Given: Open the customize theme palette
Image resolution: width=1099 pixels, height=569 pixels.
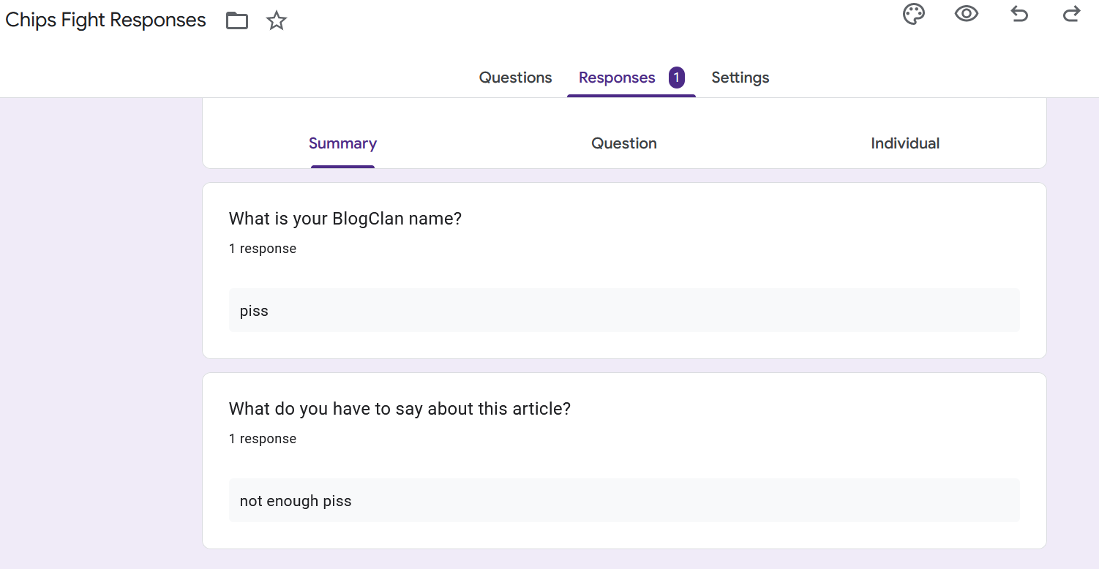Looking at the screenshot, I should coord(914,14).
